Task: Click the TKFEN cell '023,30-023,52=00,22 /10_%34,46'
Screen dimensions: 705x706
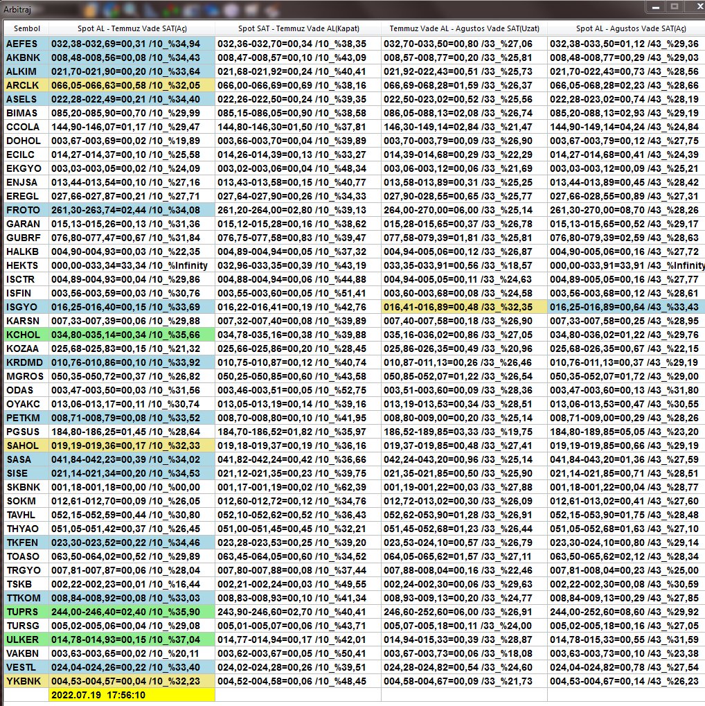Action: tap(132, 542)
